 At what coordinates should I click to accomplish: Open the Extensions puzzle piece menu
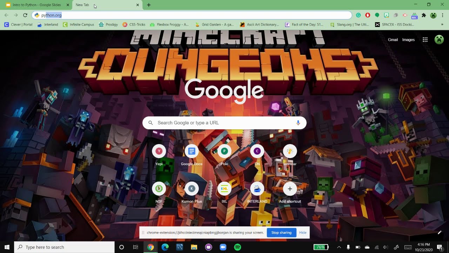(424, 15)
